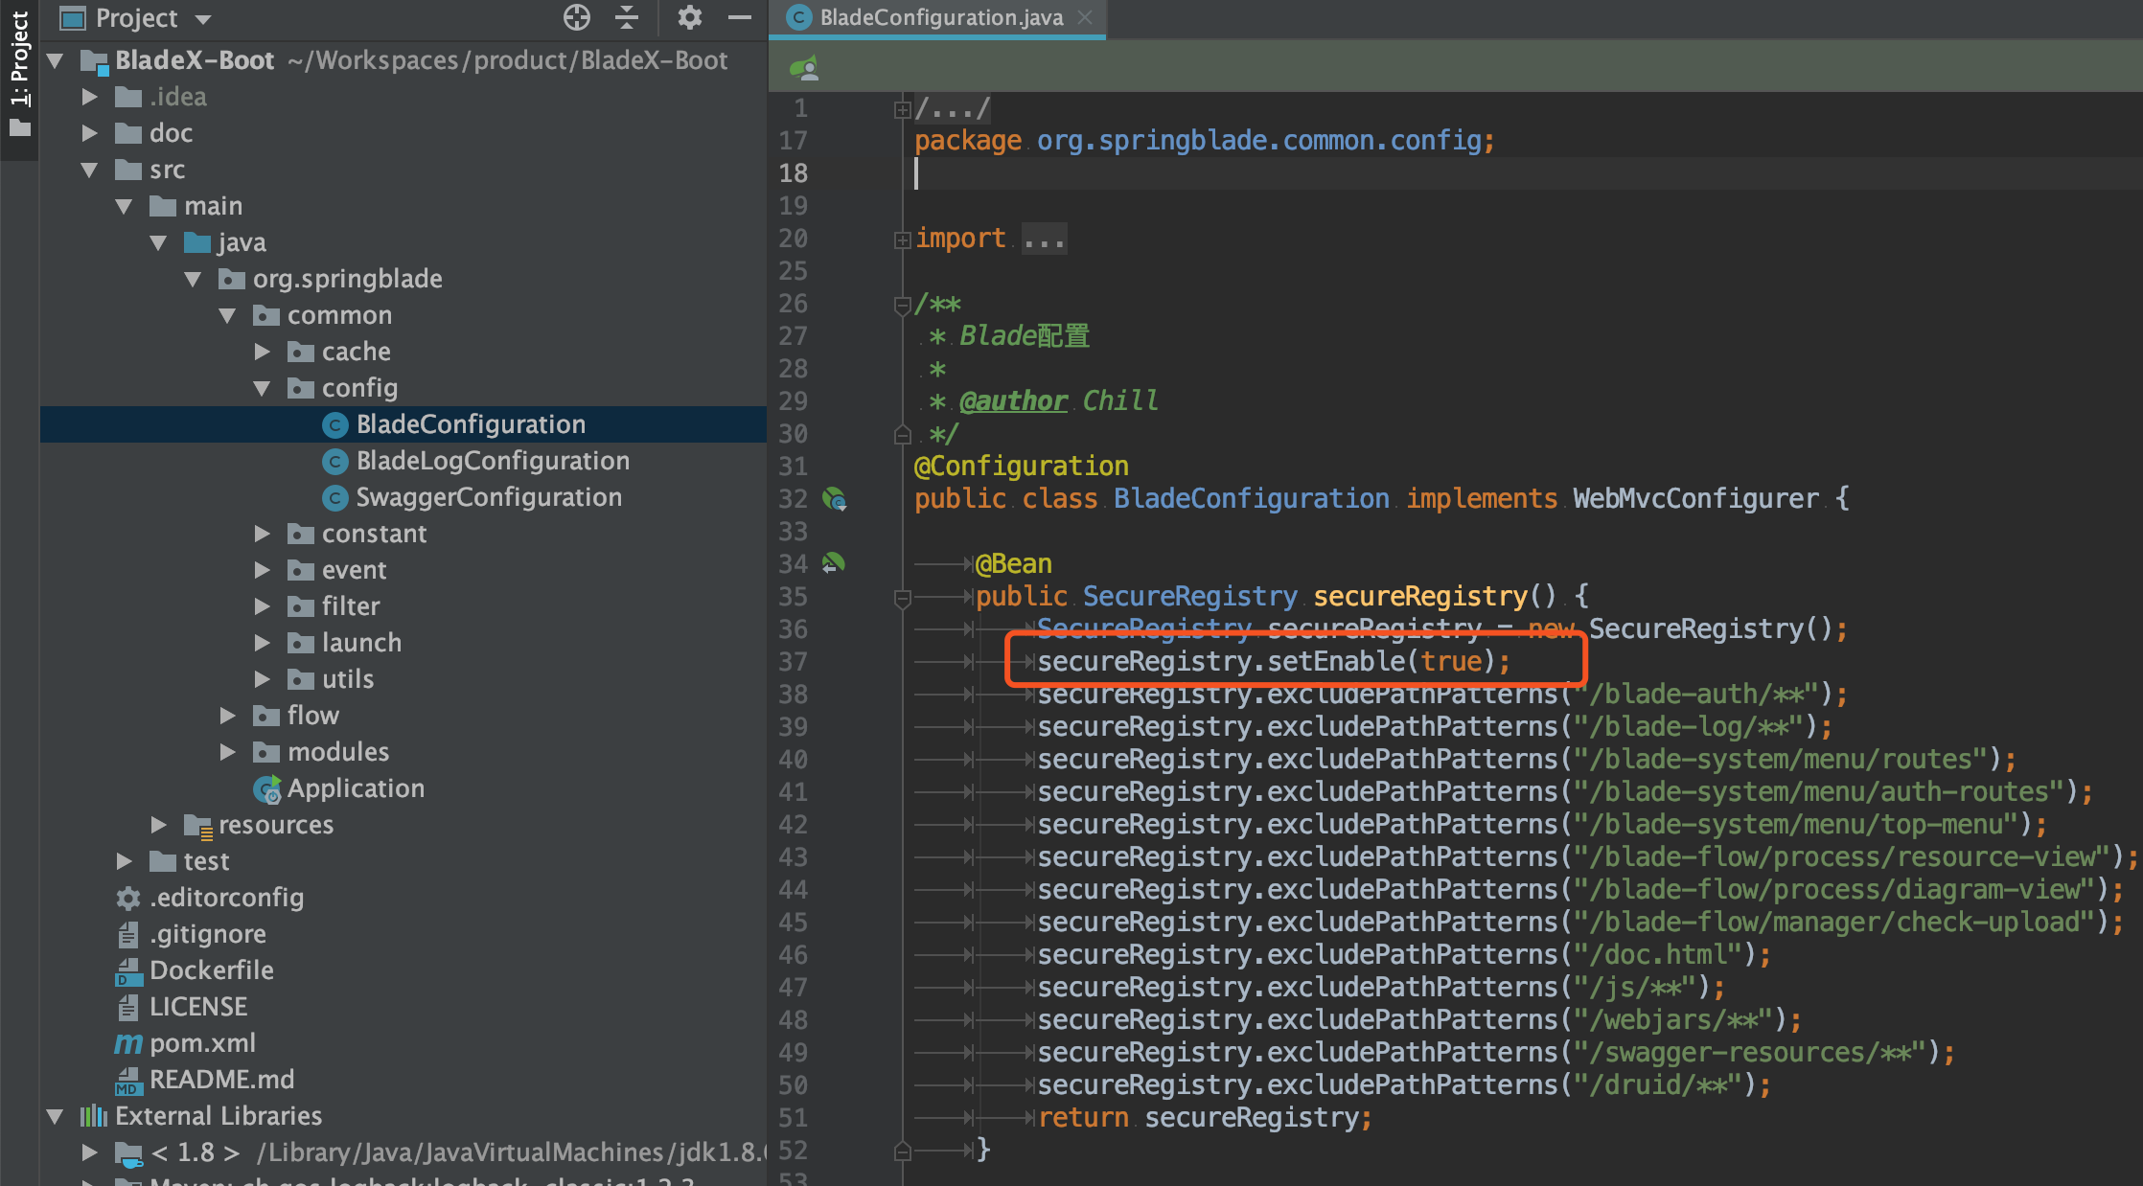
Task: Close the BladeConfiguration.java tab
Action: tap(1085, 17)
